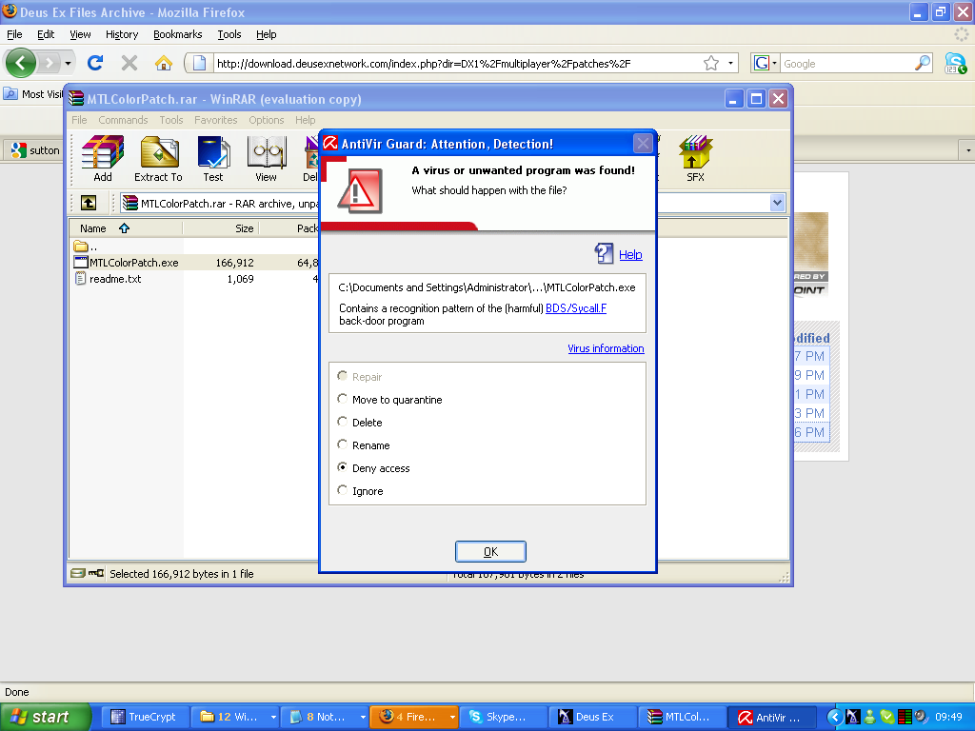Click the readme.txt file icon

[80, 279]
